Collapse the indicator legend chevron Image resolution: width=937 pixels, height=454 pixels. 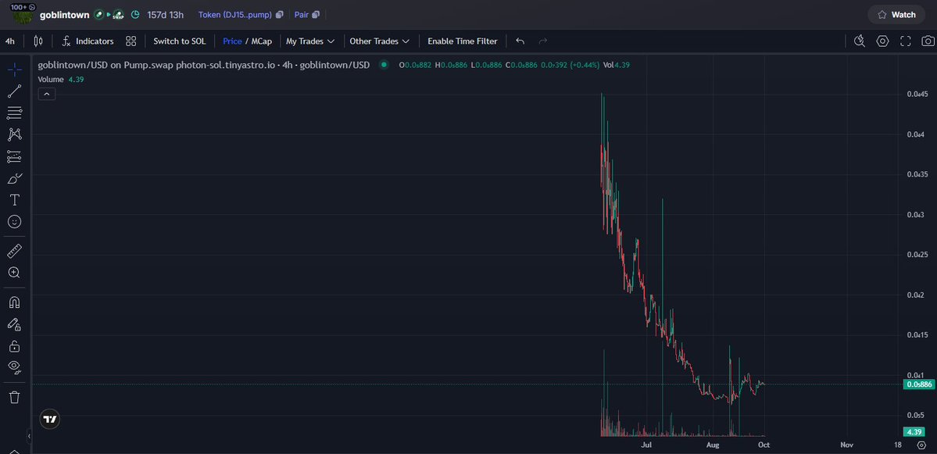pos(47,94)
